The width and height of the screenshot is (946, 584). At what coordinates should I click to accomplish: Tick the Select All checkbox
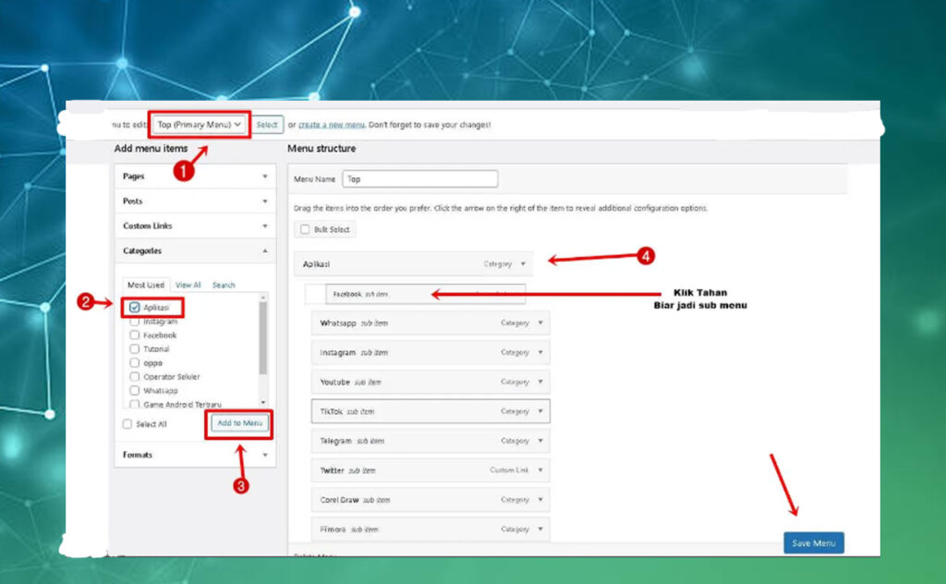click(x=127, y=424)
